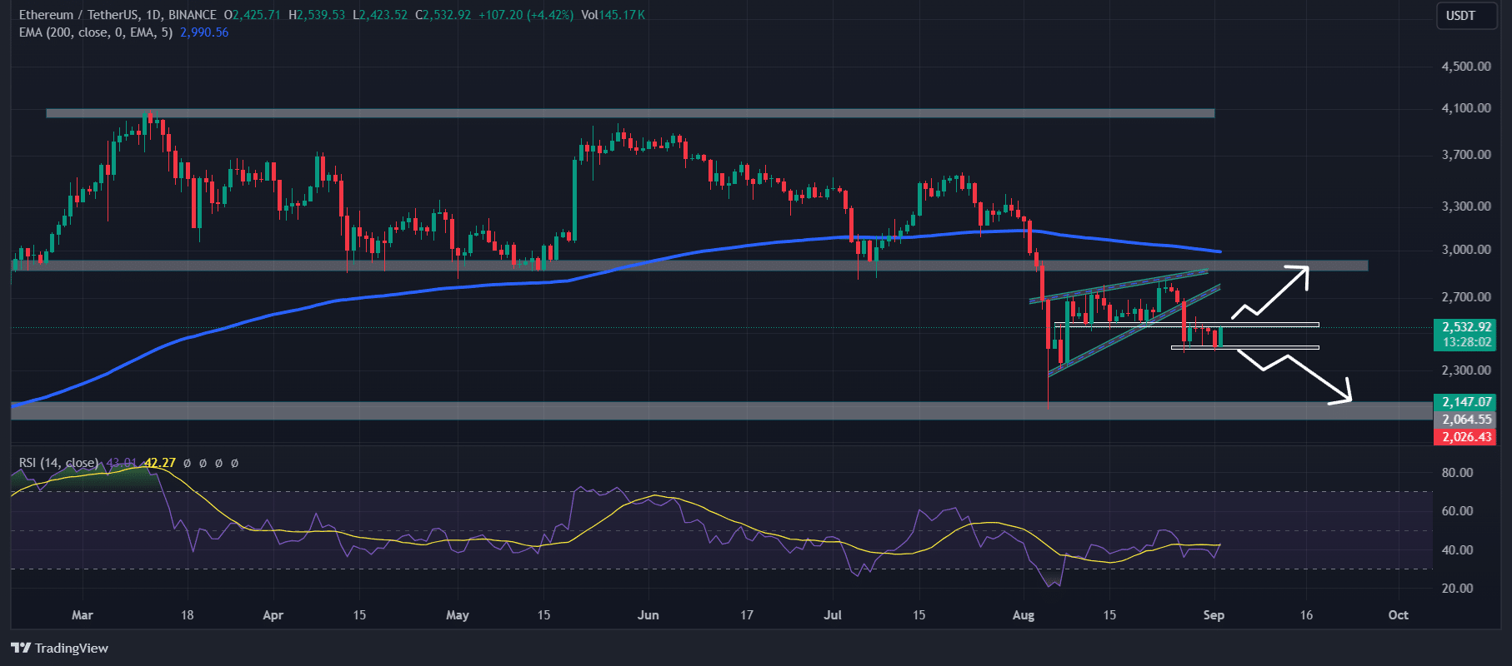Click the green 2,147.07 price label
The image size is (1512, 666).
point(1464,402)
